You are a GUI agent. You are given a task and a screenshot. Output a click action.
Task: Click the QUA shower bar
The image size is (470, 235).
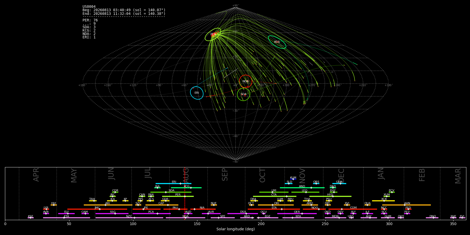click(x=367, y=205)
